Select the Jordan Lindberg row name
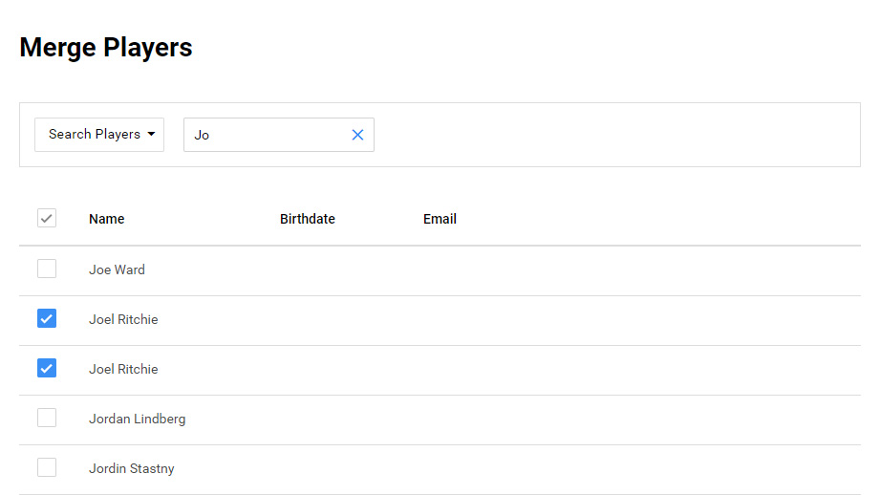 tap(137, 420)
